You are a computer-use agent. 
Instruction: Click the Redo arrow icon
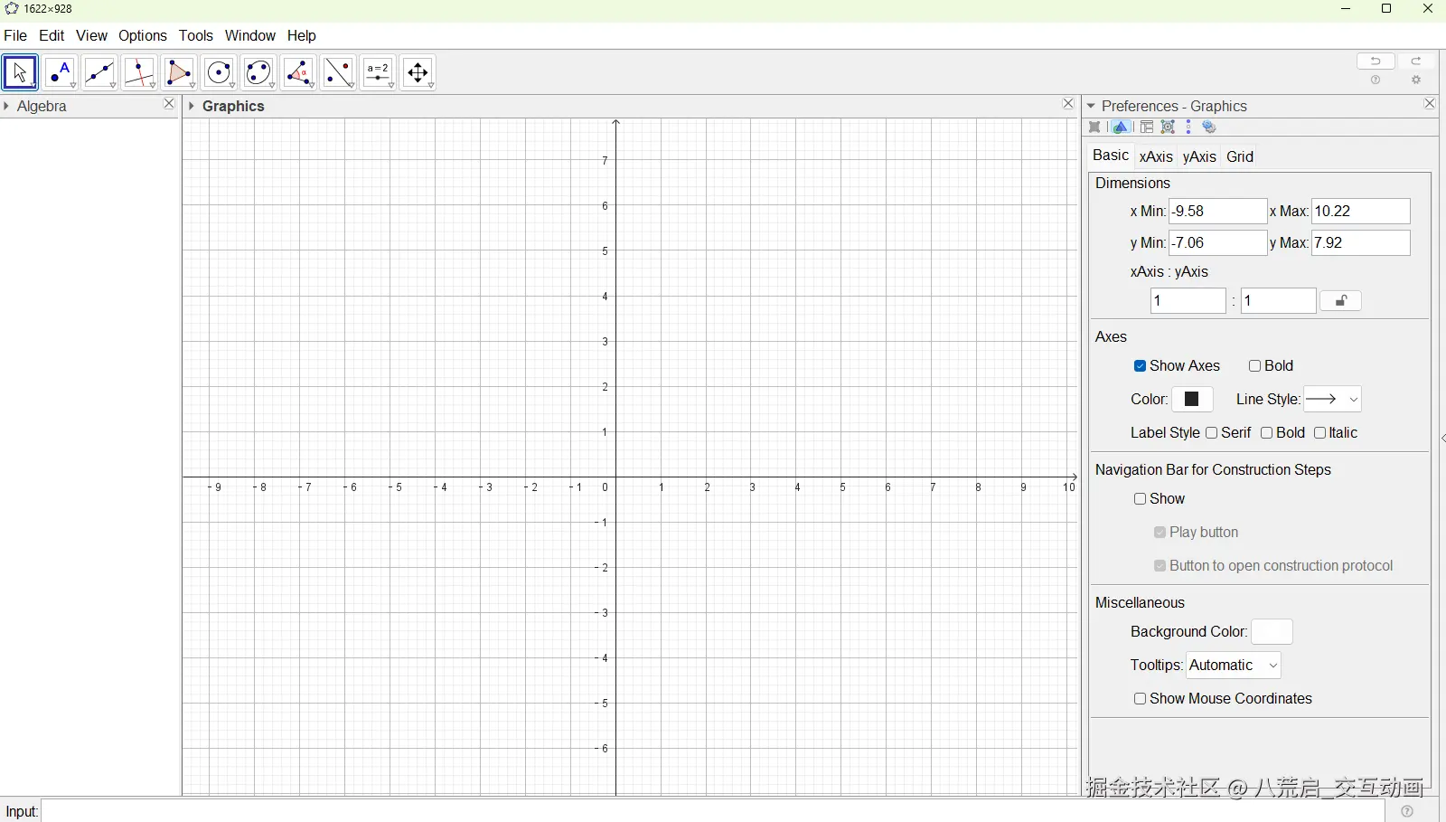coord(1417,61)
